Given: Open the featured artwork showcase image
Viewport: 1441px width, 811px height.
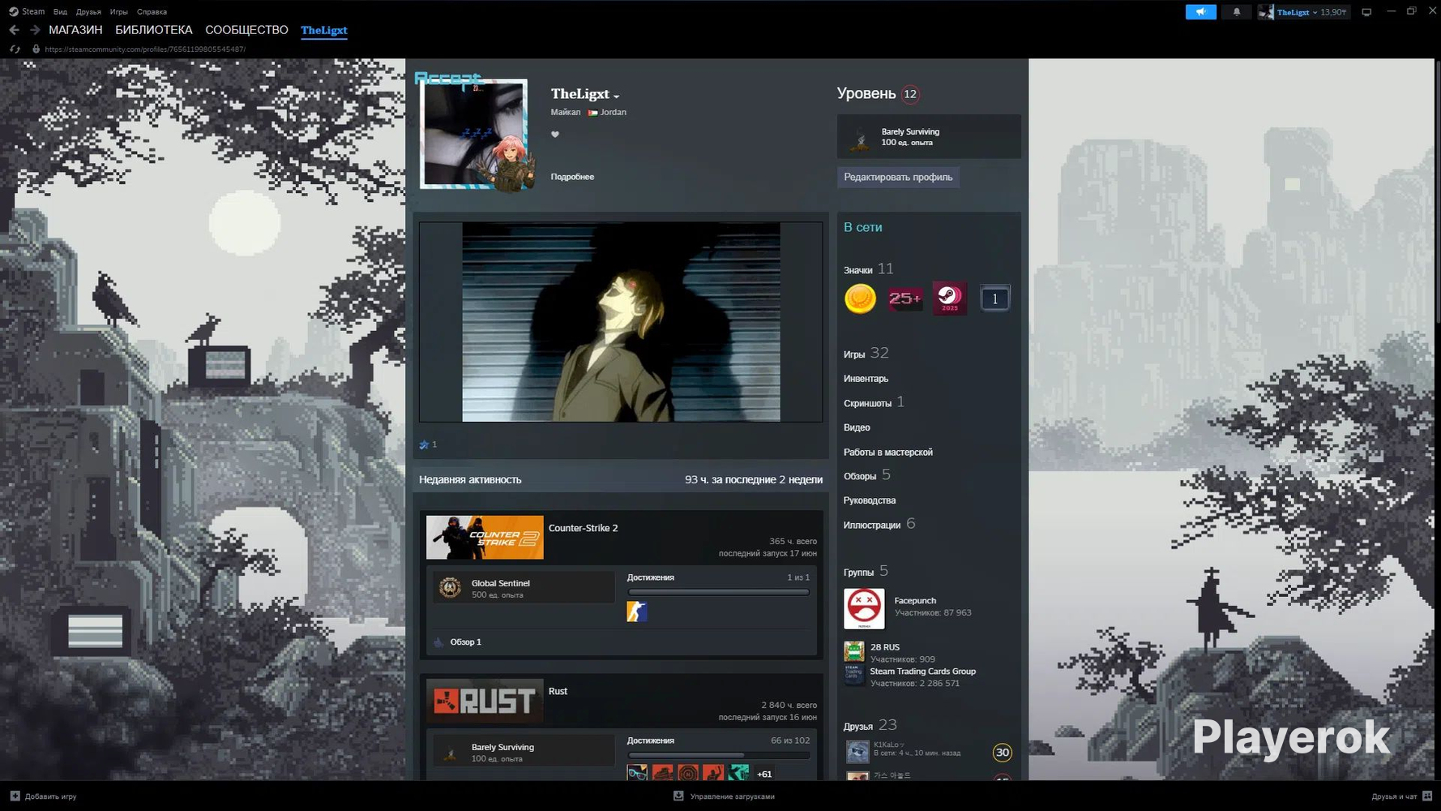Looking at the screenshot, I should [621, 322].
